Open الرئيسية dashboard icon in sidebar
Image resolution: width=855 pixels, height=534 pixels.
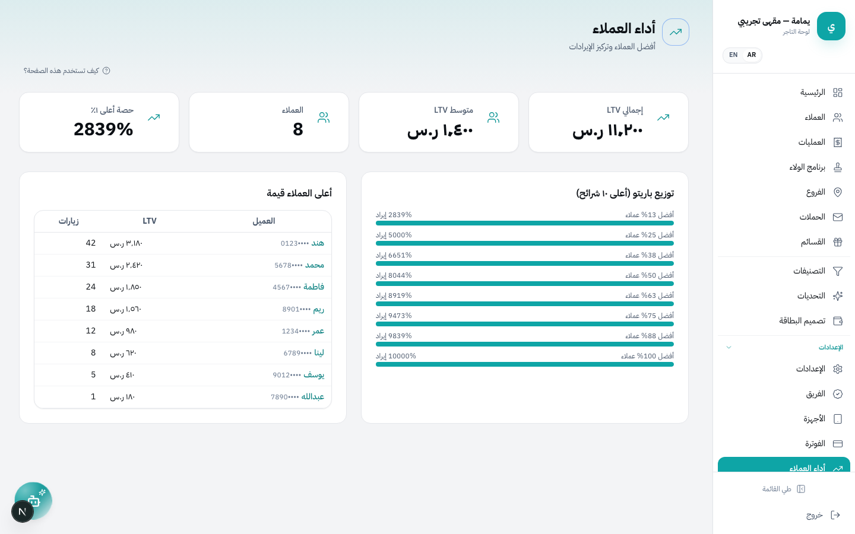(838, 93)
